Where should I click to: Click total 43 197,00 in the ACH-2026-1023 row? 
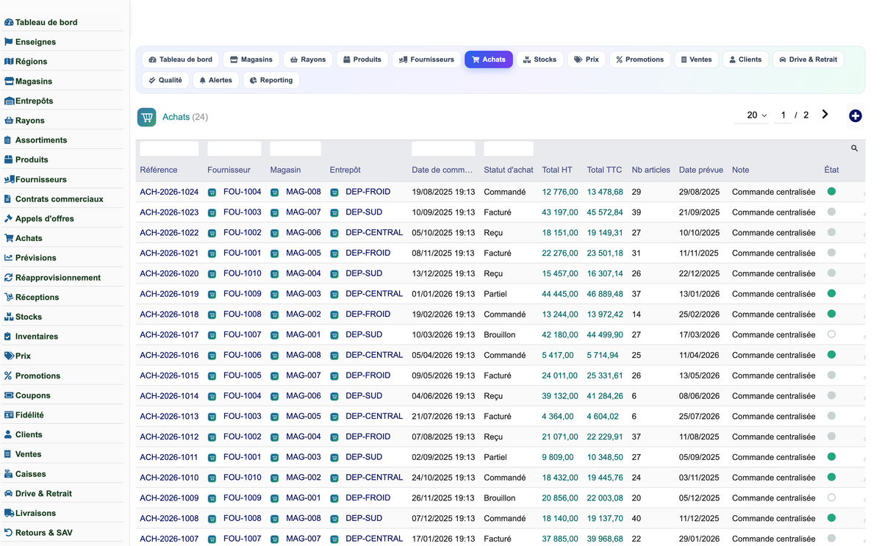(x=560, y=212)
